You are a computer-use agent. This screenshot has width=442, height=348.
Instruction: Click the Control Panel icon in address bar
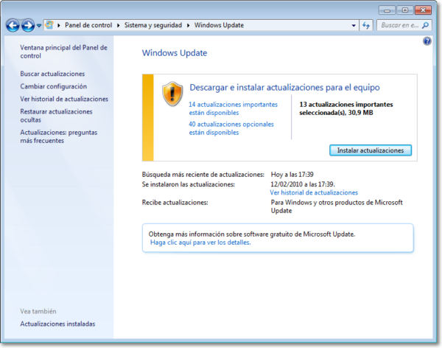[49, 25]
